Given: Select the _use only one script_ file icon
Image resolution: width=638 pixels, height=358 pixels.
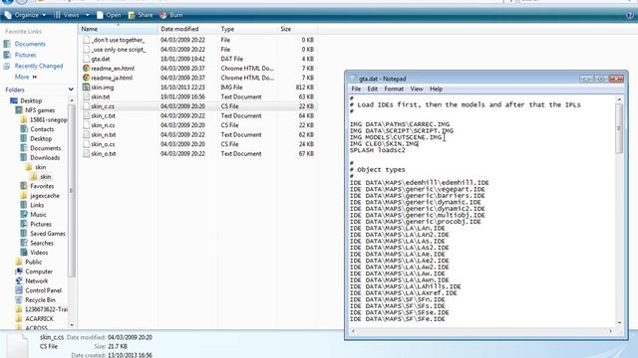Looking at the screenshot, I should click(x=86, y=49).
